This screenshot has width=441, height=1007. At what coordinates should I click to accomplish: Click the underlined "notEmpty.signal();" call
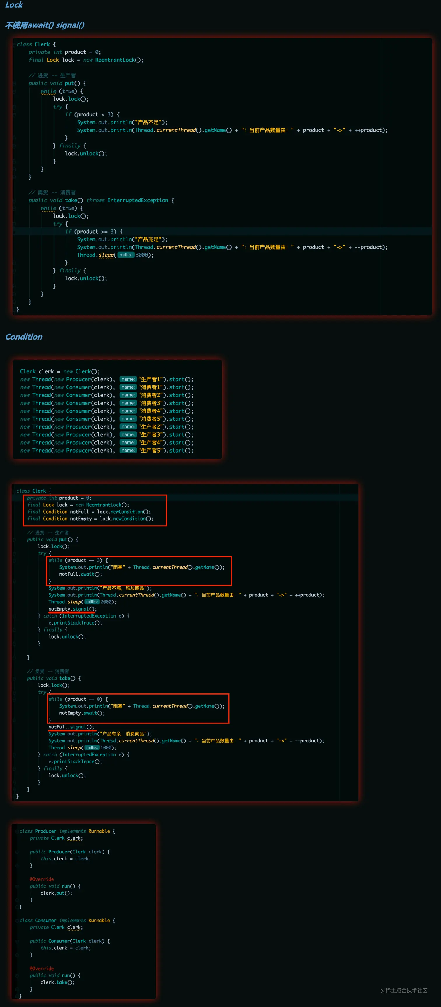click(72, 609)
